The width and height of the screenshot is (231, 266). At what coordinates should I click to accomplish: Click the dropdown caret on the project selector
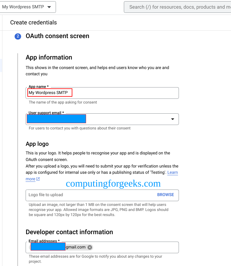coord(49,7)
